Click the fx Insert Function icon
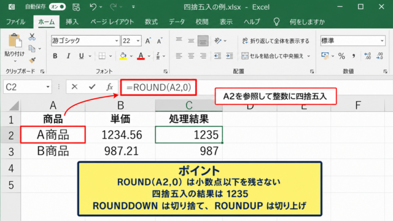 pyautogui.click(x=109, y=87)
